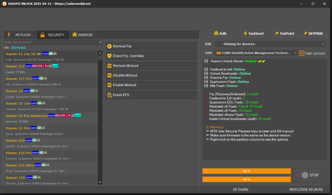Click the COM port device icon

[219, 53]
